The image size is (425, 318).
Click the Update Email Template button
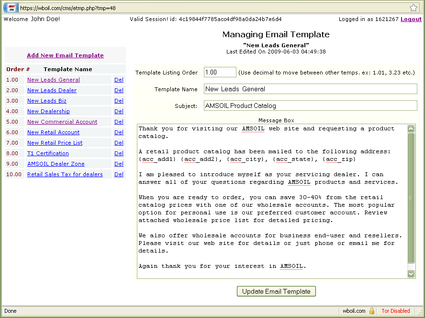click(276, 291)
